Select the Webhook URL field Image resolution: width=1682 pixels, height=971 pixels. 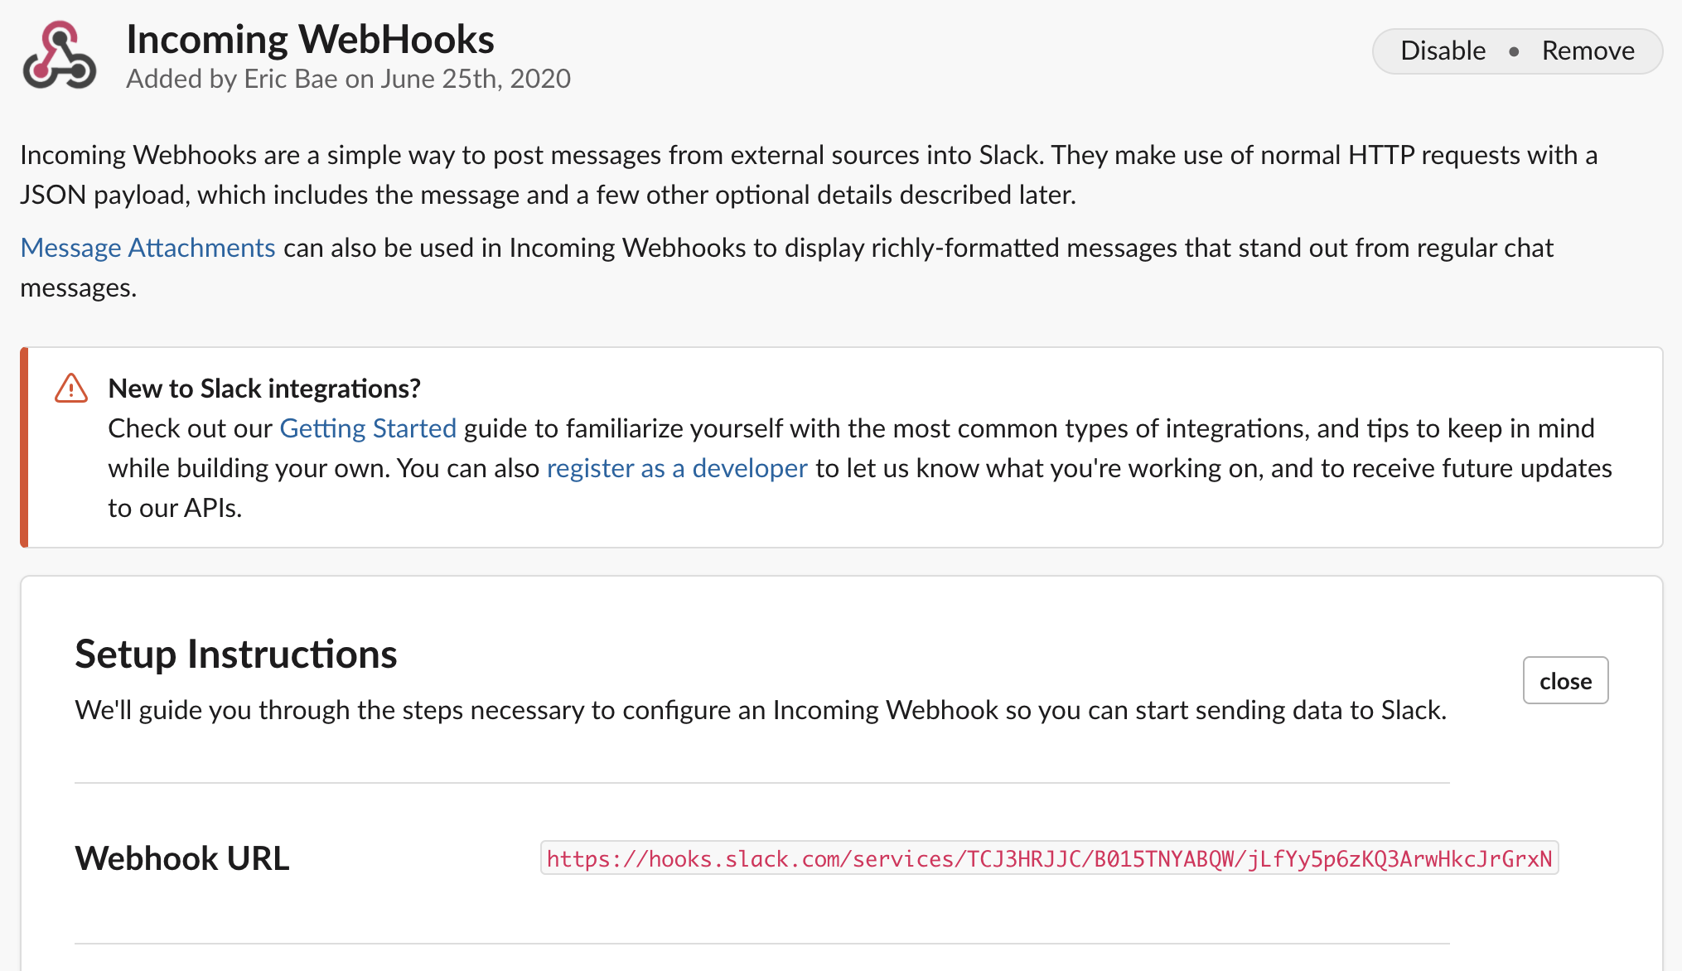coord(1049,858)
